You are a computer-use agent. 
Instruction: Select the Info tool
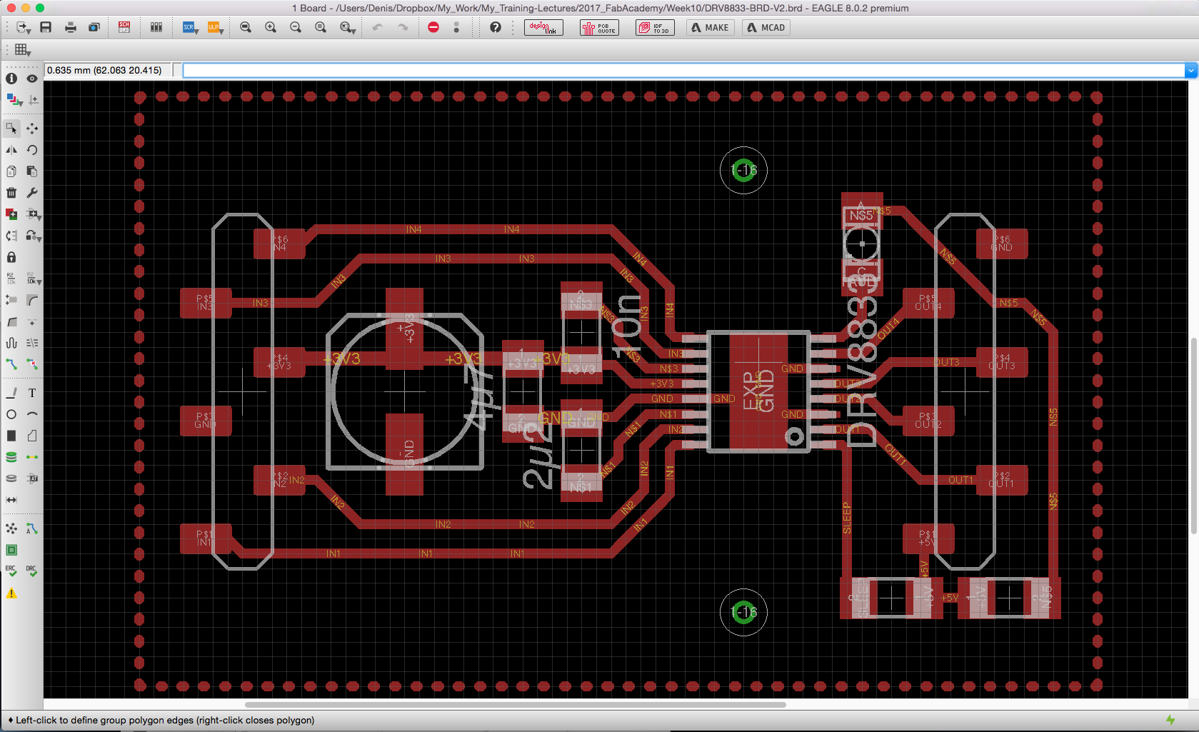pos(11,79)
